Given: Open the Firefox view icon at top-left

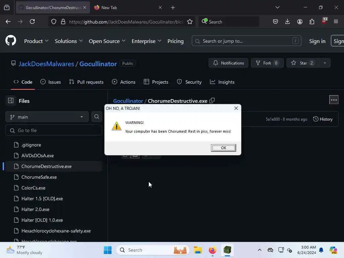Looking at the screenshot, I should [x=7, y=7].
